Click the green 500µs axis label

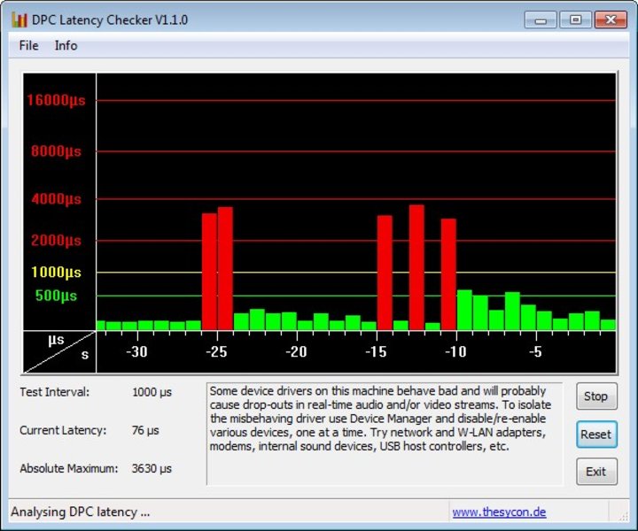coord(56,296)
